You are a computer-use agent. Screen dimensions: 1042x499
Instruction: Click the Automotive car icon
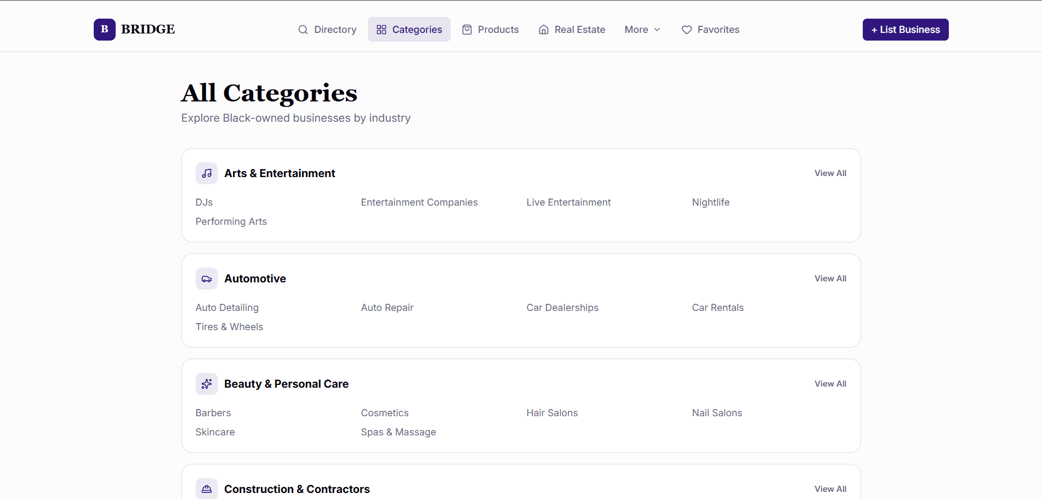[x=207, y=279]
